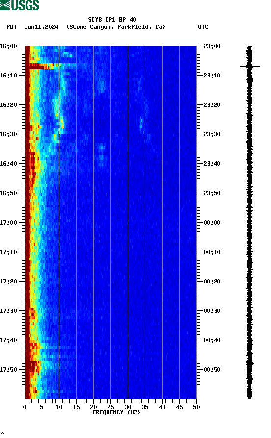Click the '00:40' UTC time label
The image size is (271, 438).
pyautogui.click(x=212, y=340)
